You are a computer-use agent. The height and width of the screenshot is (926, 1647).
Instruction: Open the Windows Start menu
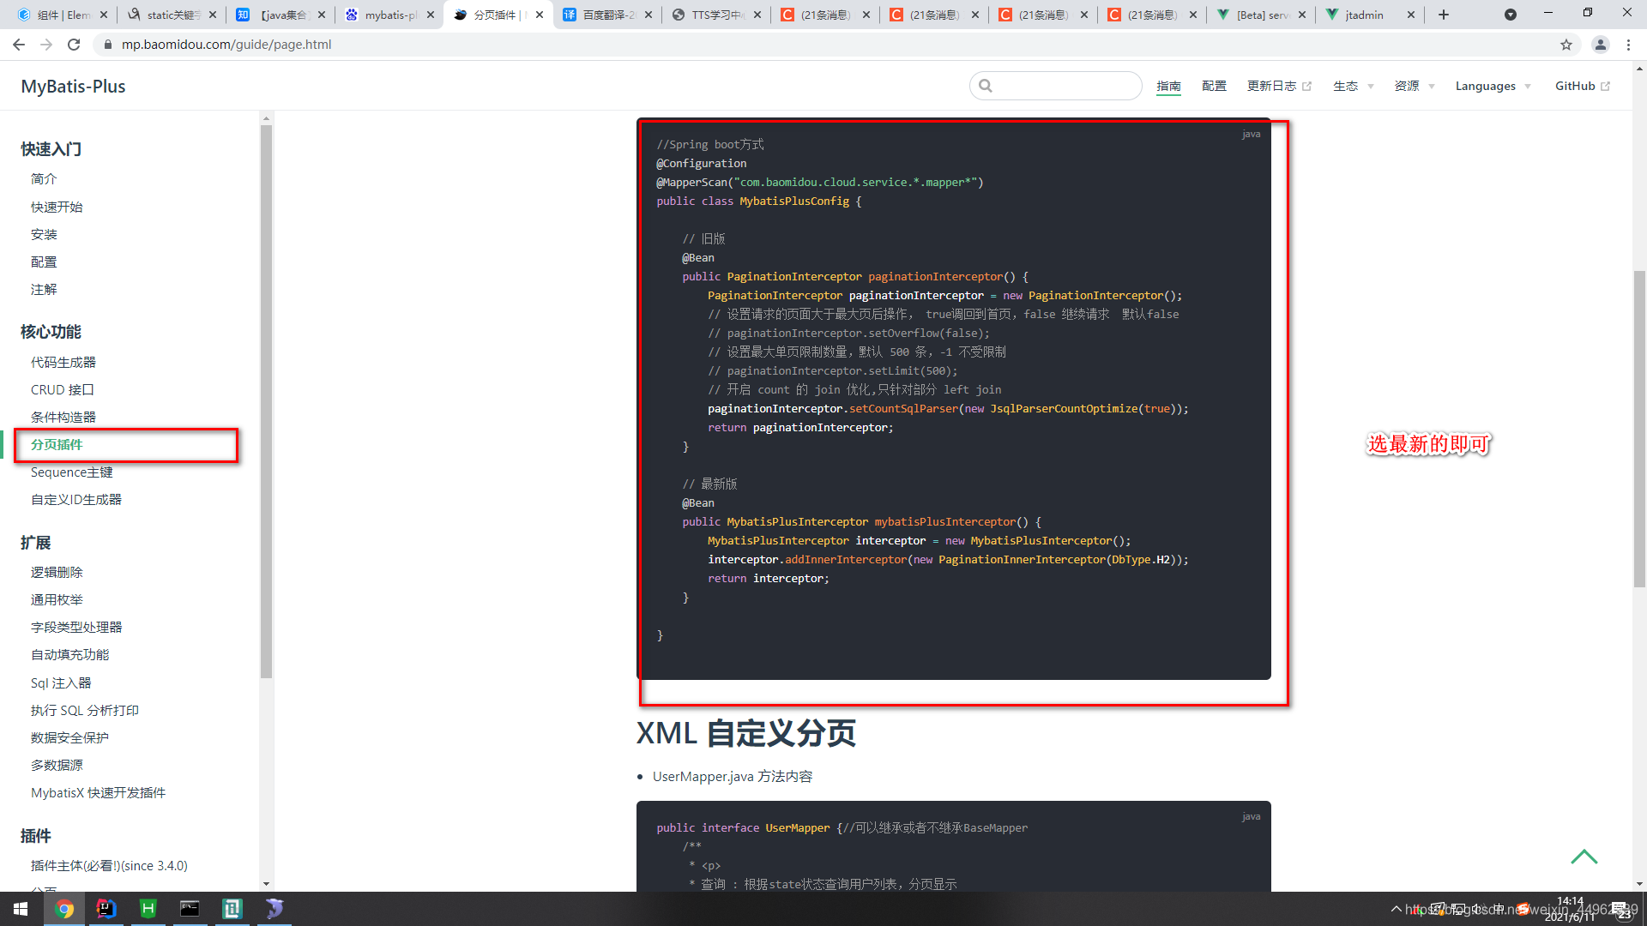coord(21,909)
